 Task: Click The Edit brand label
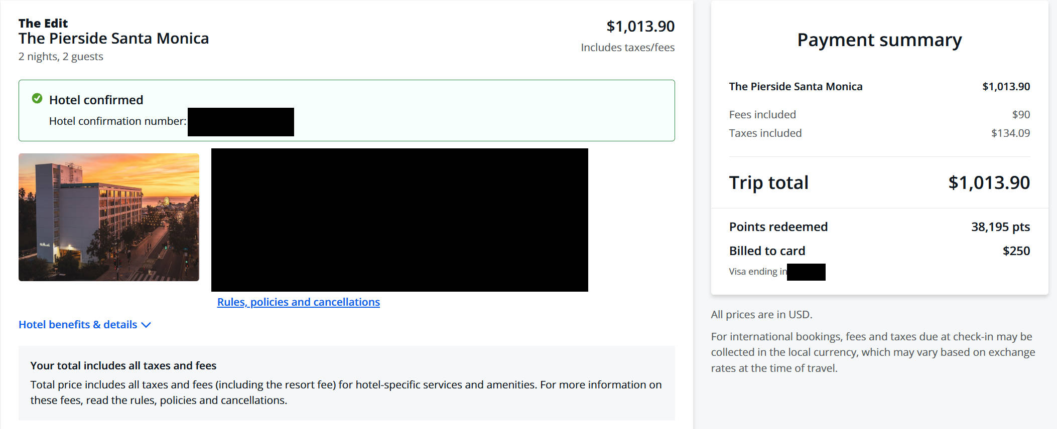[x=43, y=24]
